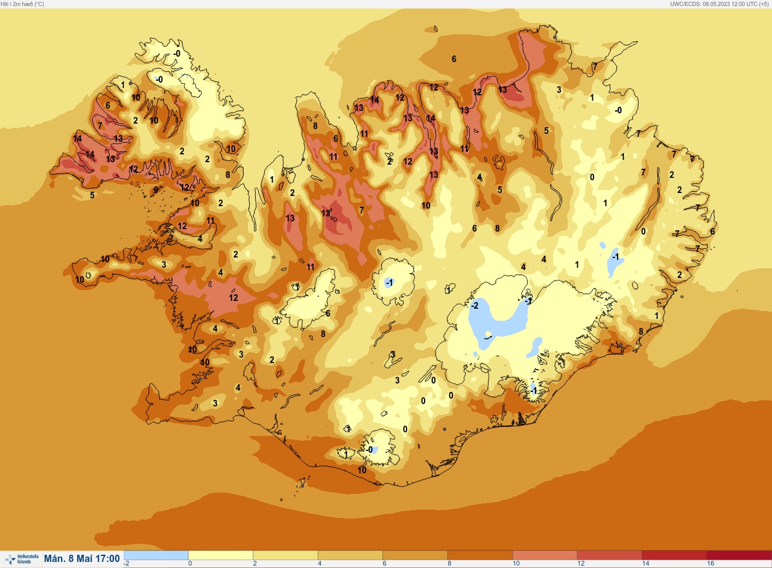772x568 pixels.
Task: Click the 0 tick label on legend
Action: click(190, 564)
